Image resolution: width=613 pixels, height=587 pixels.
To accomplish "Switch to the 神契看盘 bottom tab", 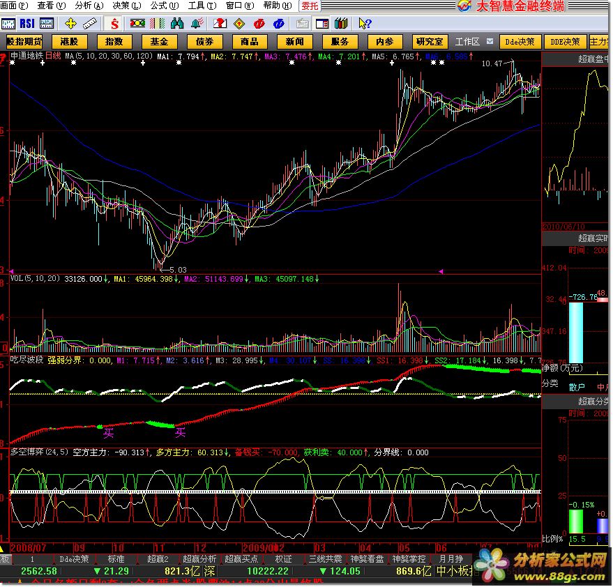I will click(x=367, y=559).
